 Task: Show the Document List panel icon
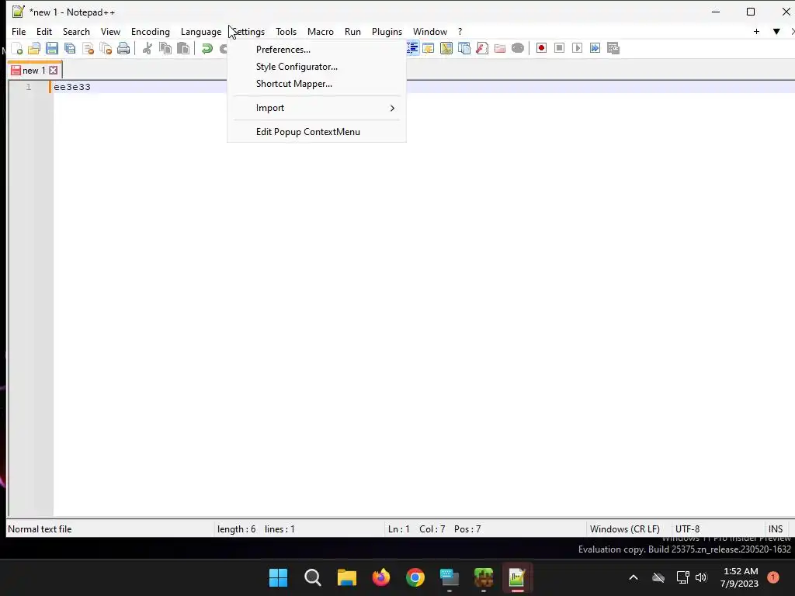pyautogui.click(x=464, y=48)
